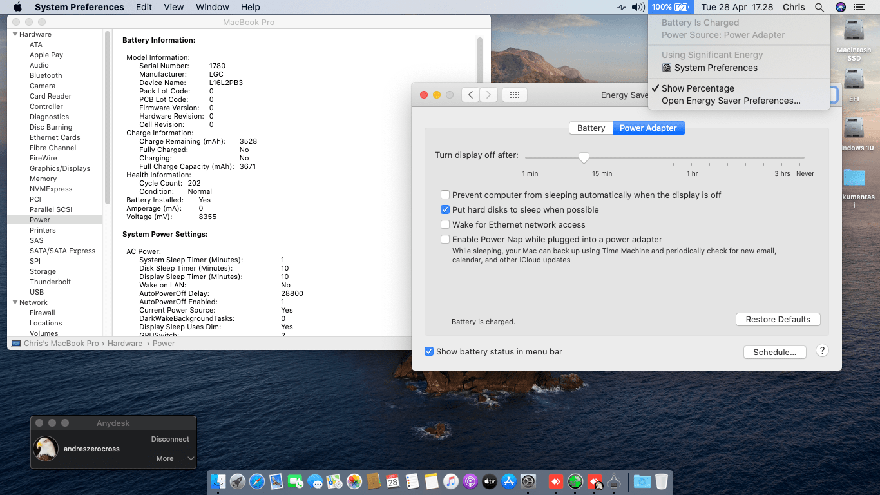The width and height of the screenshot is (880, 495).
Task: Uncheck Put hard disks to sleep
Action: (445, 209)
